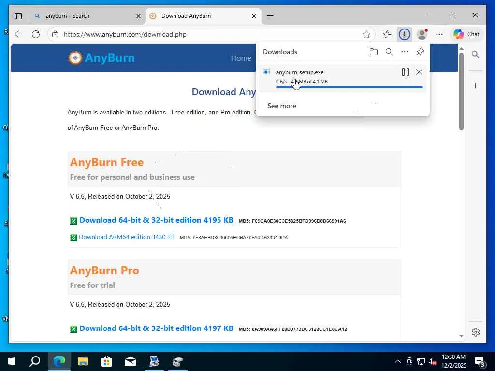Click the scrollbar down arrow
The height and width of the screenshot is (371, 495).
coord(461,336)
